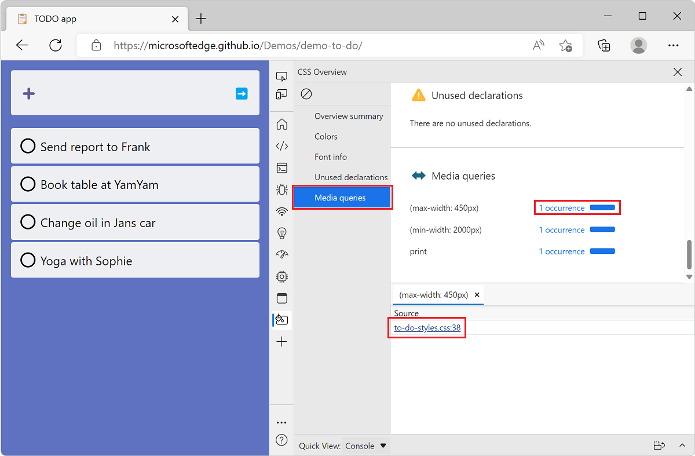Open the Issues bug panel
The width and height of the screenshot is (695, 456).
281,189
